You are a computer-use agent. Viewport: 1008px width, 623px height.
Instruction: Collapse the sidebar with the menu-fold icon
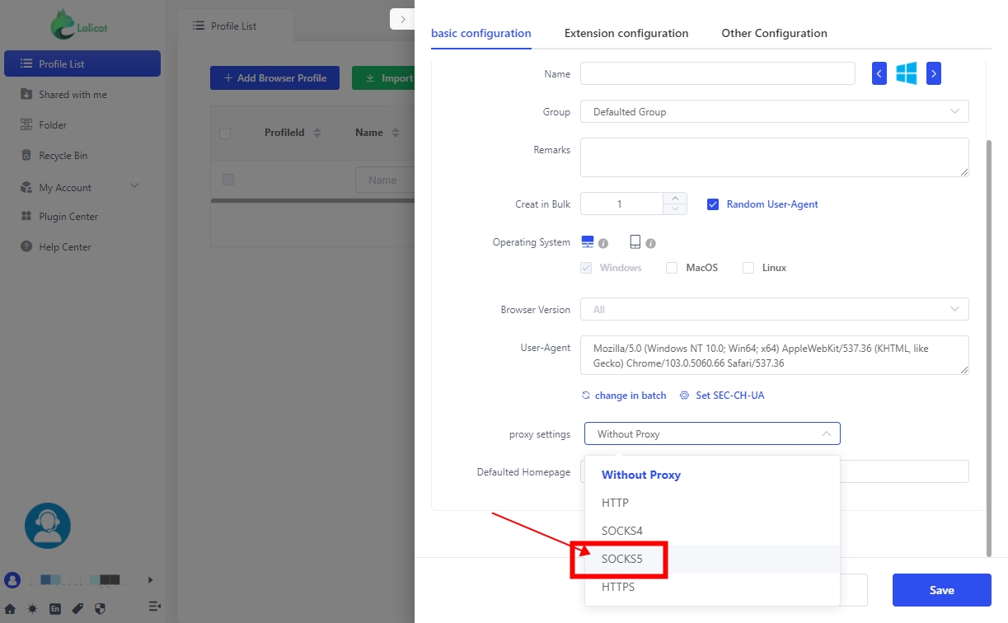(x=154, y=607)
